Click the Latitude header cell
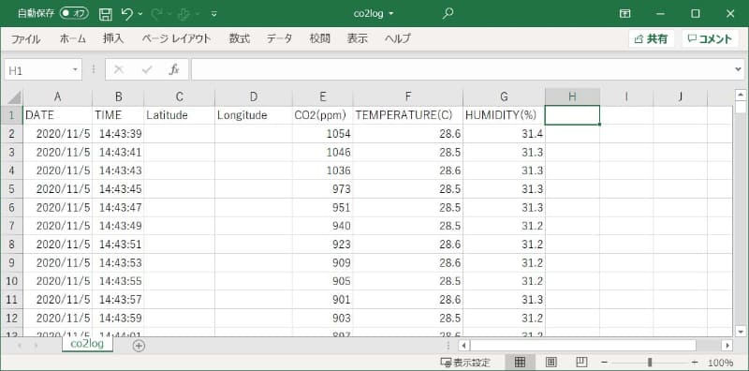The width and height of the screenshot is (749, 371). tap(179, 115)
